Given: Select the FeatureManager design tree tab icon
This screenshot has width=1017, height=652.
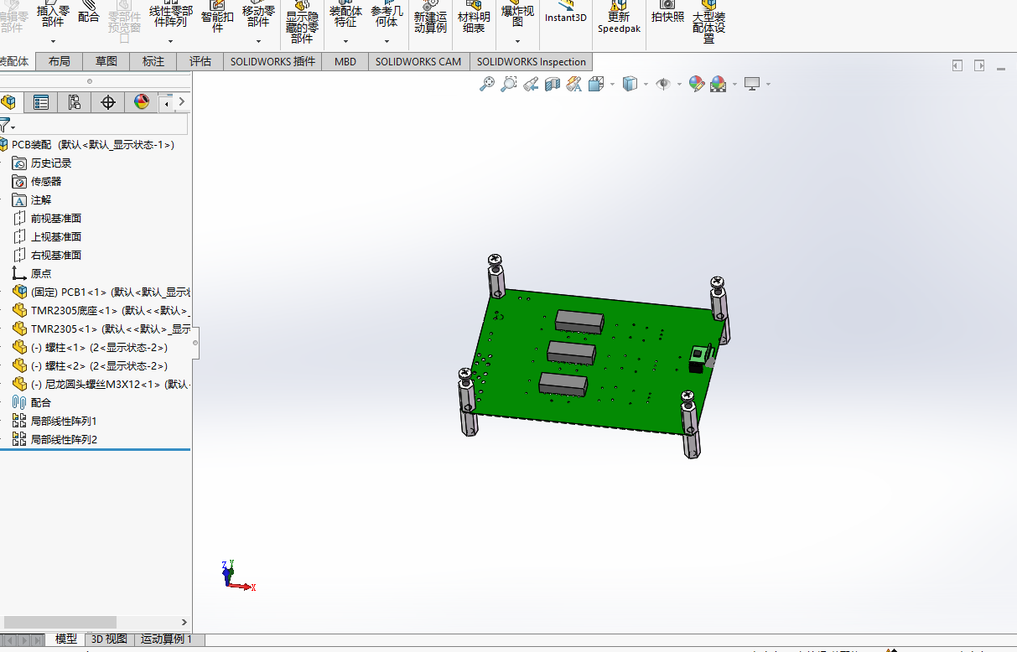Looking at the screenshot, I should [x=8, y=102].
